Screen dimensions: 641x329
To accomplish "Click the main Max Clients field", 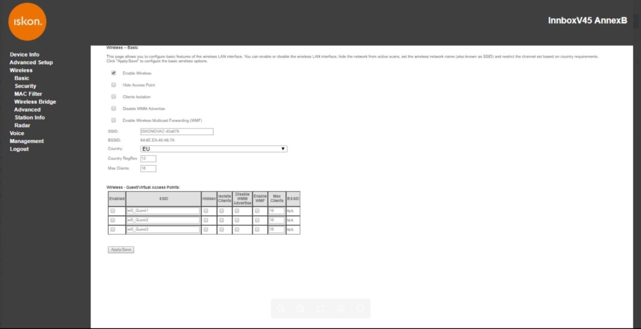I will click(x=148, y=168).
